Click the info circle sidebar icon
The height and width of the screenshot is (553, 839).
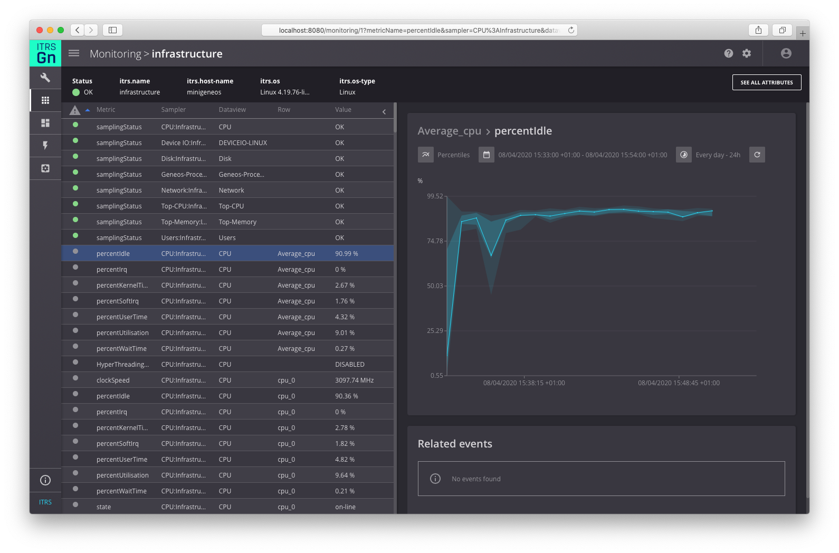pyautogui.click(x=45, y=480)
